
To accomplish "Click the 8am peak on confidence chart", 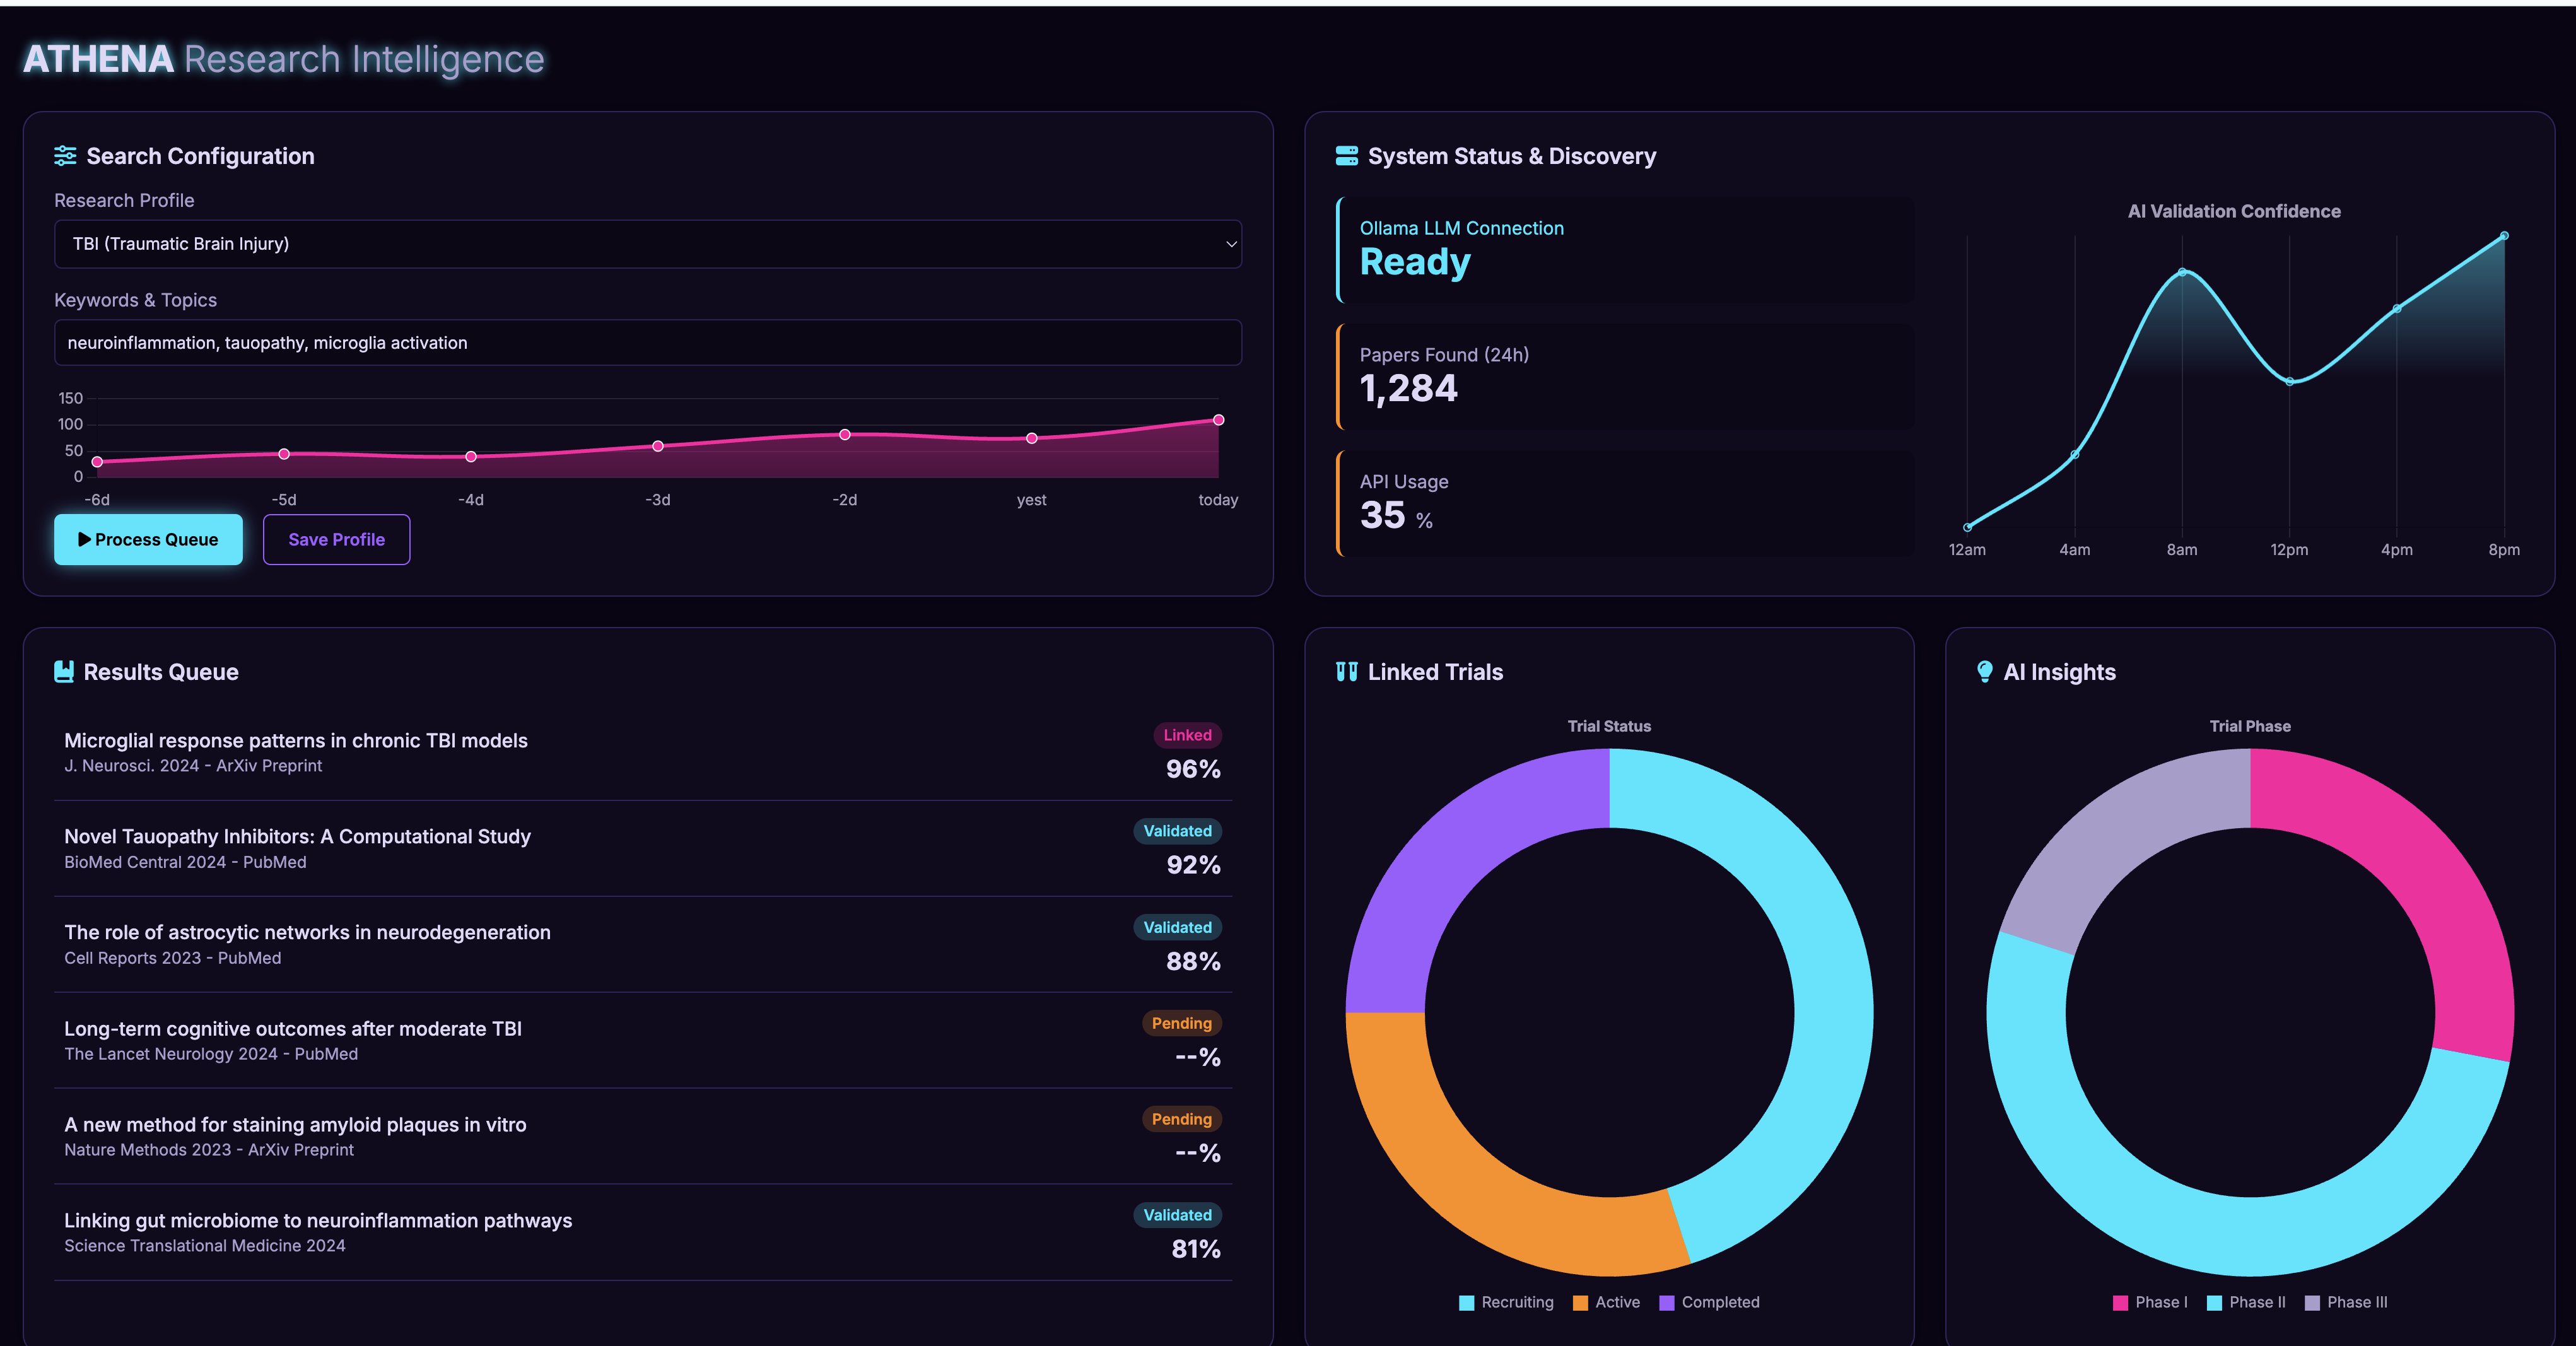I will point(2182,272).
